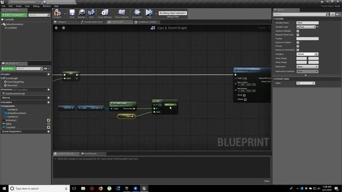Switch to the Construction Script tab
Viewport: 342px width, 192px height.
(93, 22)
